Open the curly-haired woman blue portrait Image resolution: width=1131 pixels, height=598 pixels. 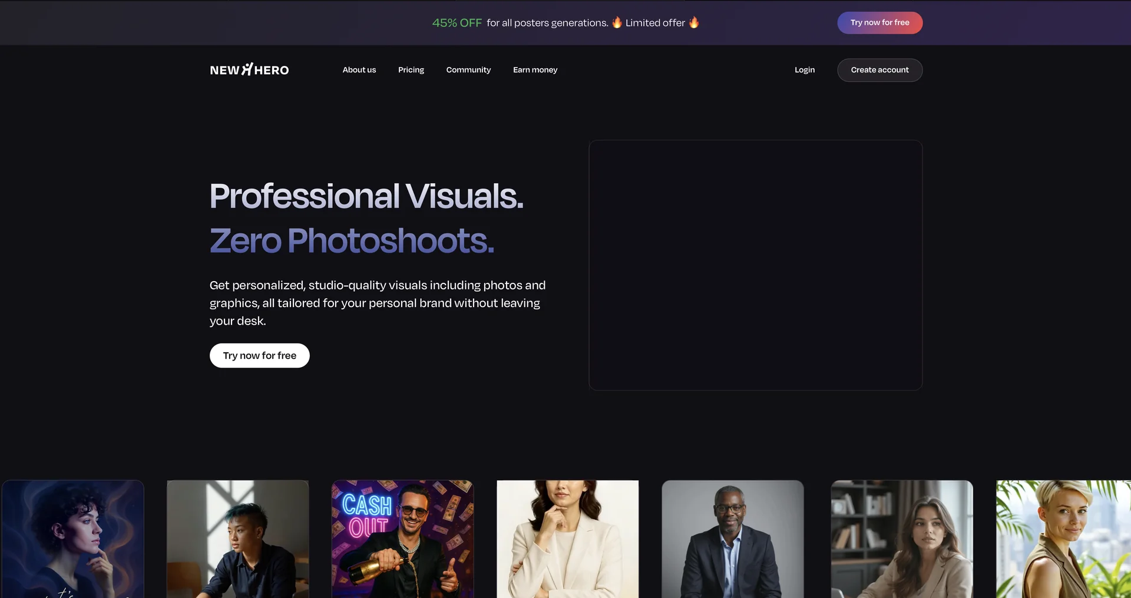tap(73, 538)
